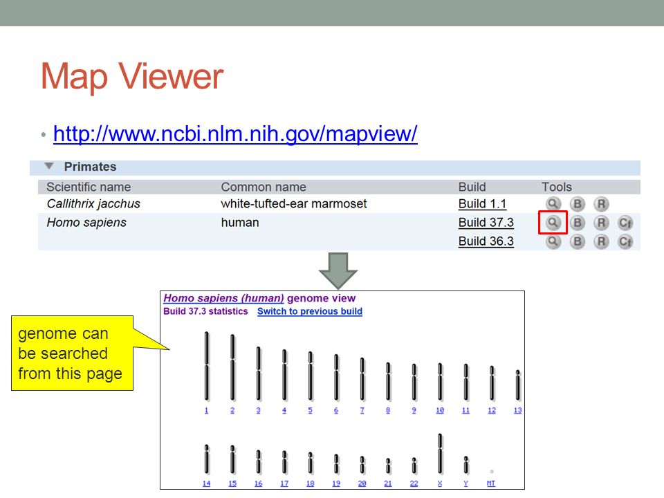664x498 pixels.
Task: Select chromosome 1 ideogram
Action: (x=207, y=367)
